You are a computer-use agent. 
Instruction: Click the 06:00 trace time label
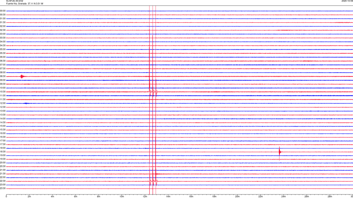(3, 57)
